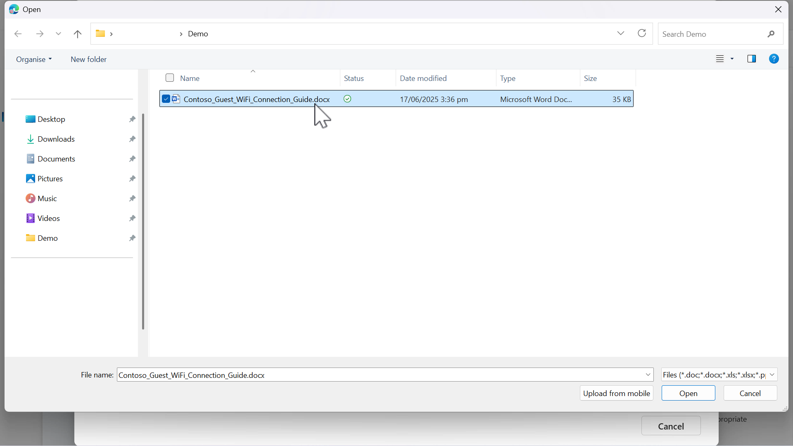The width and height of the screenshot is (793, 446).
Task: Open the file type filter dropdown
Action: (772, 375)
